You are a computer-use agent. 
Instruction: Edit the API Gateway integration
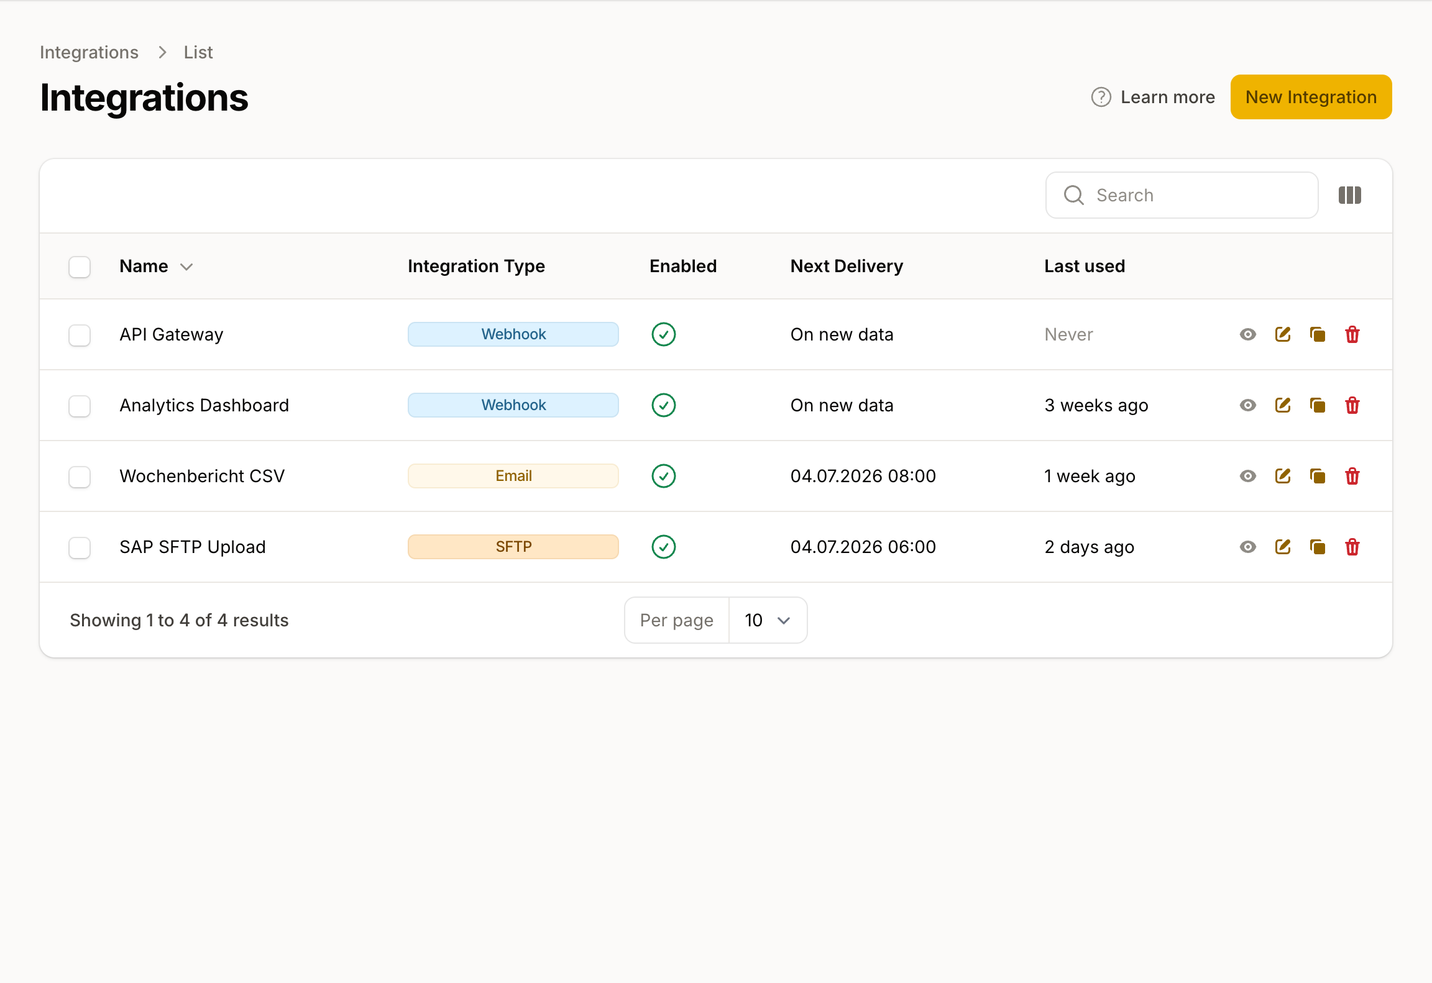(1282, 335)
